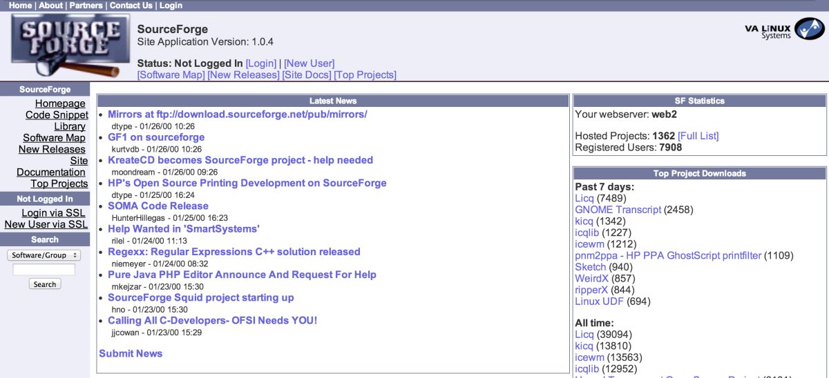The image size is (829, 378).
Task: Open the [New Releases] header link
Action: [x=244, y=75]
